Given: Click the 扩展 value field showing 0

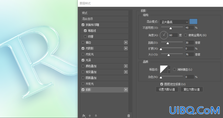Looking at the screenshot, I should point(189,49).
